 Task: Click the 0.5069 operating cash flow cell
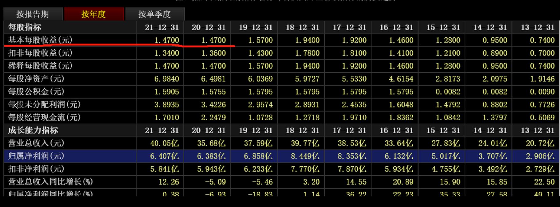pyautogui.click(x=542, y=117)
